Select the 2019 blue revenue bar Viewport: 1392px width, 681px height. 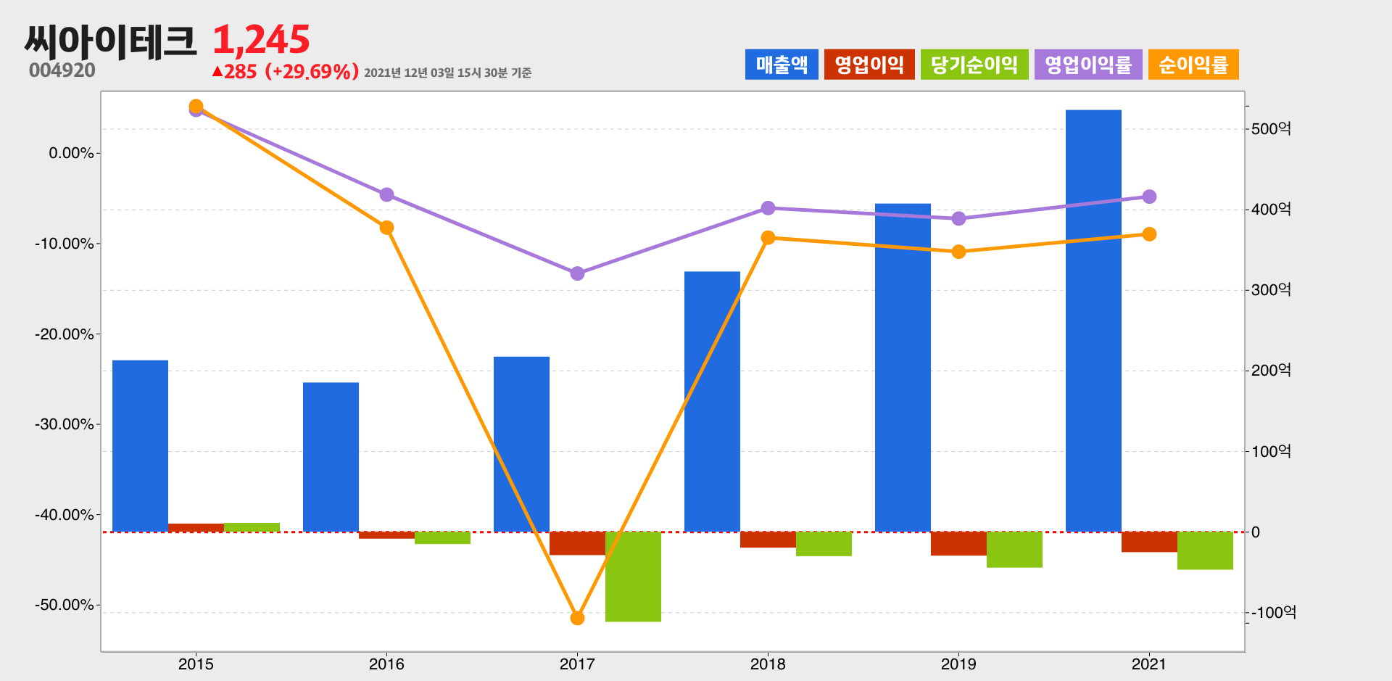903,368
